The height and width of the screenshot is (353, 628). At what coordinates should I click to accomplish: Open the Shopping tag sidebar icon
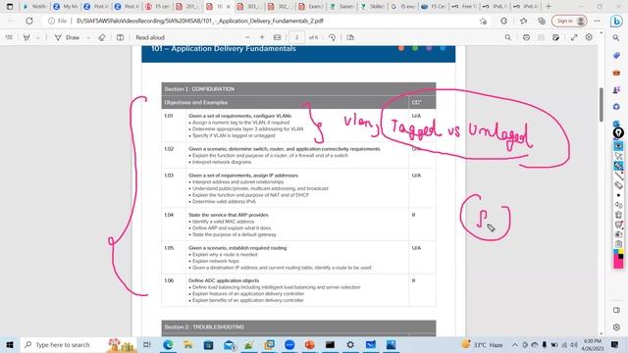616,56
